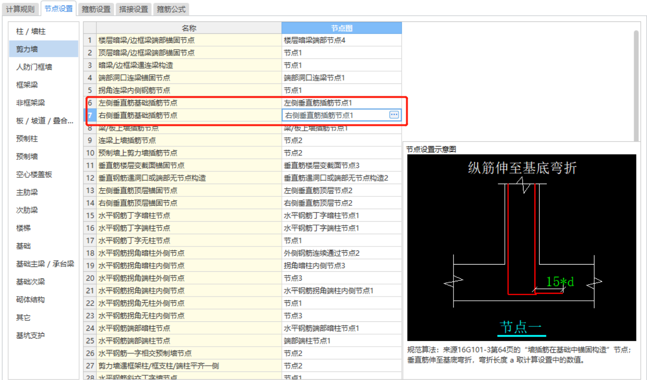
Task: Select row 水平钢筋丁字无柱节点
Action: [x=189, y=240]
